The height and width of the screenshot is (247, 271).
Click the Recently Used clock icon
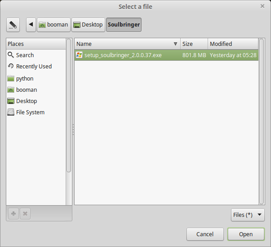[x=11, y=66]
